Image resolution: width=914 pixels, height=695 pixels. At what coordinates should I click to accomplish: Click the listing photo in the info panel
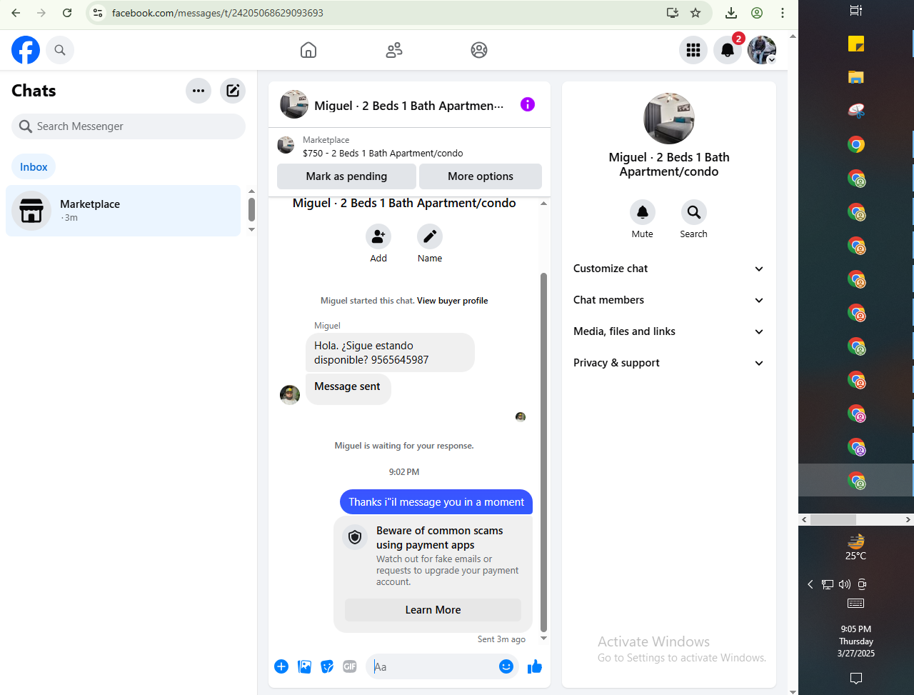pyautogui.click(x=669, y=119)
